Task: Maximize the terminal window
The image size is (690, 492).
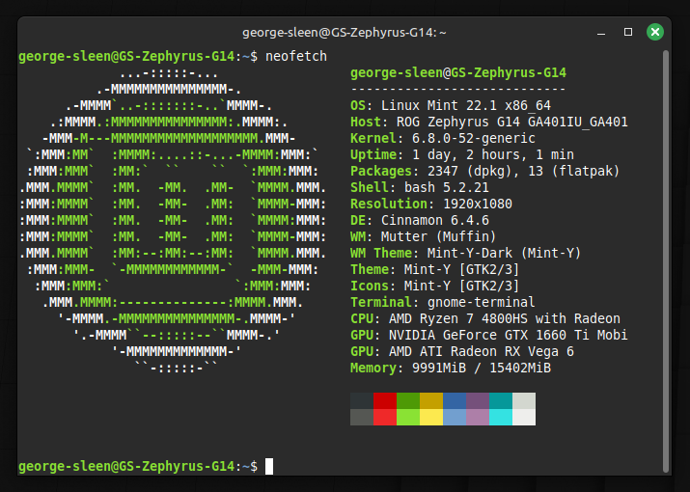Action: (x=628, y=32)
